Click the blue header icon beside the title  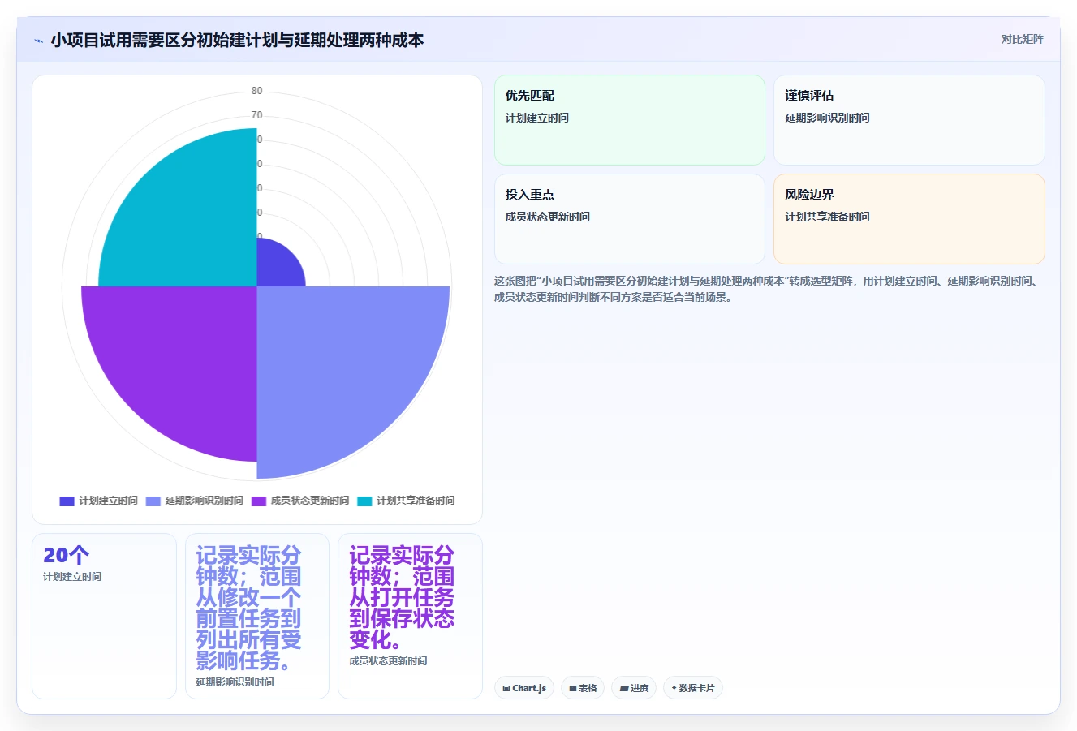pos(38,41)
